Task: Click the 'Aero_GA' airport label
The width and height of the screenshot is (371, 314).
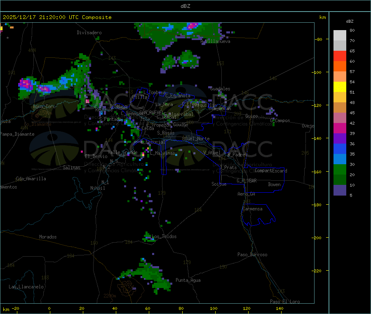Action: pyautogui.click(x=246, y=194)
